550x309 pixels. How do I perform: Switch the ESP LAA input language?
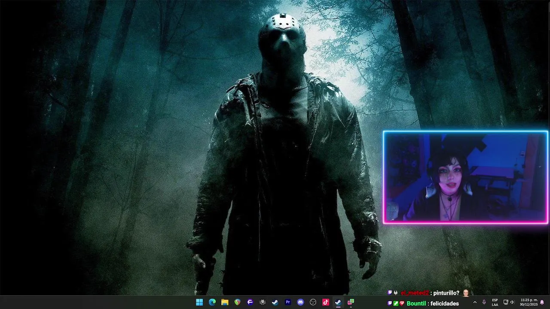[x=495, y=302]
